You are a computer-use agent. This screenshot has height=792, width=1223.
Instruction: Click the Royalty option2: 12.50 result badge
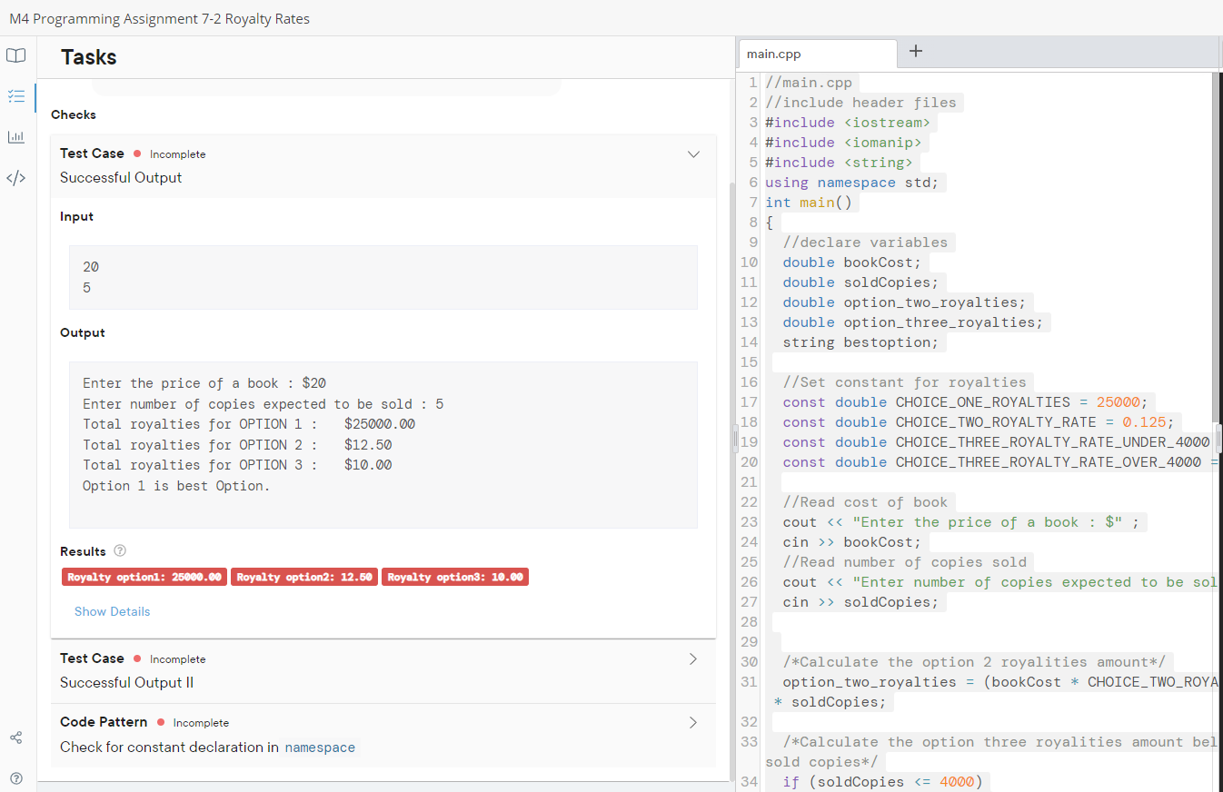click(304, 577)
